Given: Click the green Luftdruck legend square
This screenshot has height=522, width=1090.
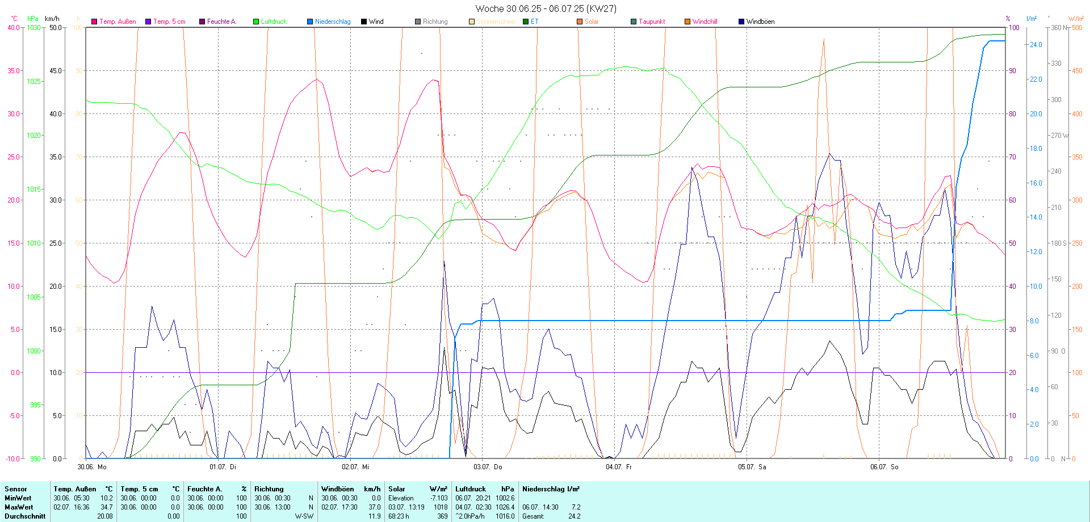Looking at the screenshot, I should tap(256, 22).
